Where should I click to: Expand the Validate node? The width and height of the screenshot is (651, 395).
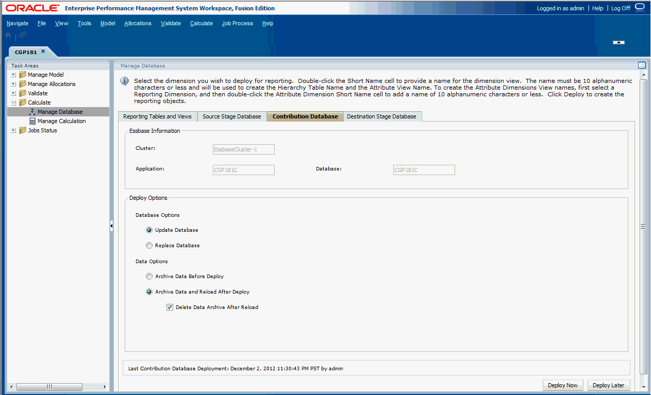point(13,93)
